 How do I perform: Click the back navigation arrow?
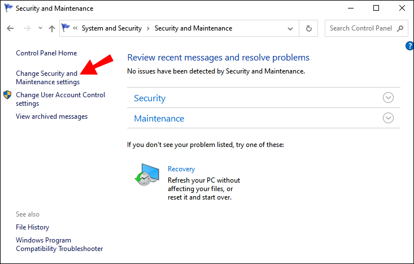point(10,28)
